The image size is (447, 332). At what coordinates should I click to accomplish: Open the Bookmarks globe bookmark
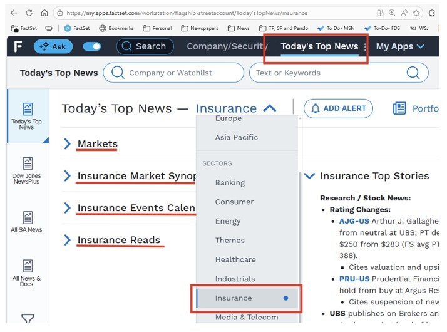pos(116,28)
